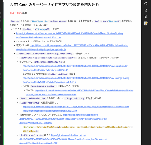Open the page info icon

(x=146, y=4)
